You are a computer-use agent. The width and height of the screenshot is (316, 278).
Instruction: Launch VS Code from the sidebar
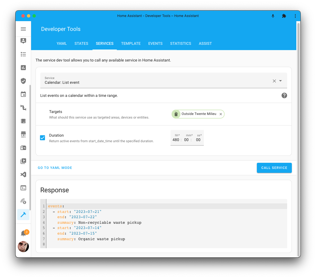click(23, 174)
